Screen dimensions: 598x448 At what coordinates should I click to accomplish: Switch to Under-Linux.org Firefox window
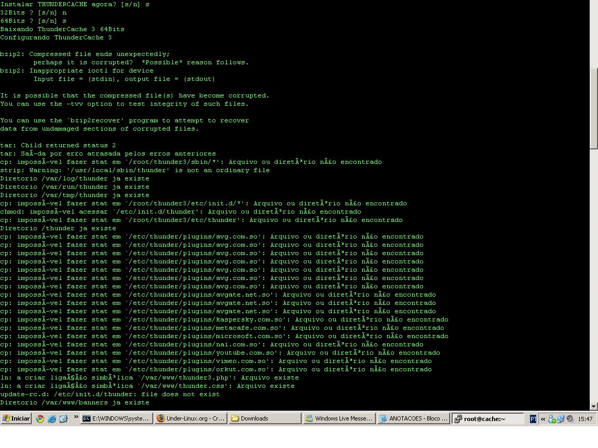(192, 418)
